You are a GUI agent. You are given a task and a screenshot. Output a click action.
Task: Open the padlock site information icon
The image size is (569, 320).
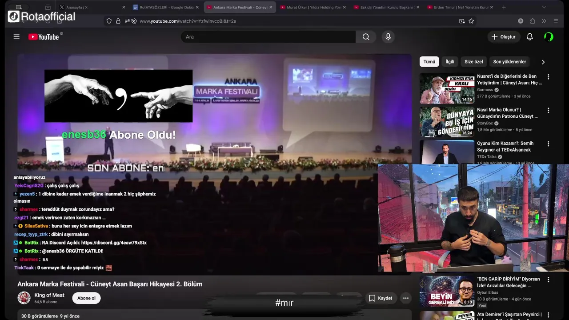point(118,21)
